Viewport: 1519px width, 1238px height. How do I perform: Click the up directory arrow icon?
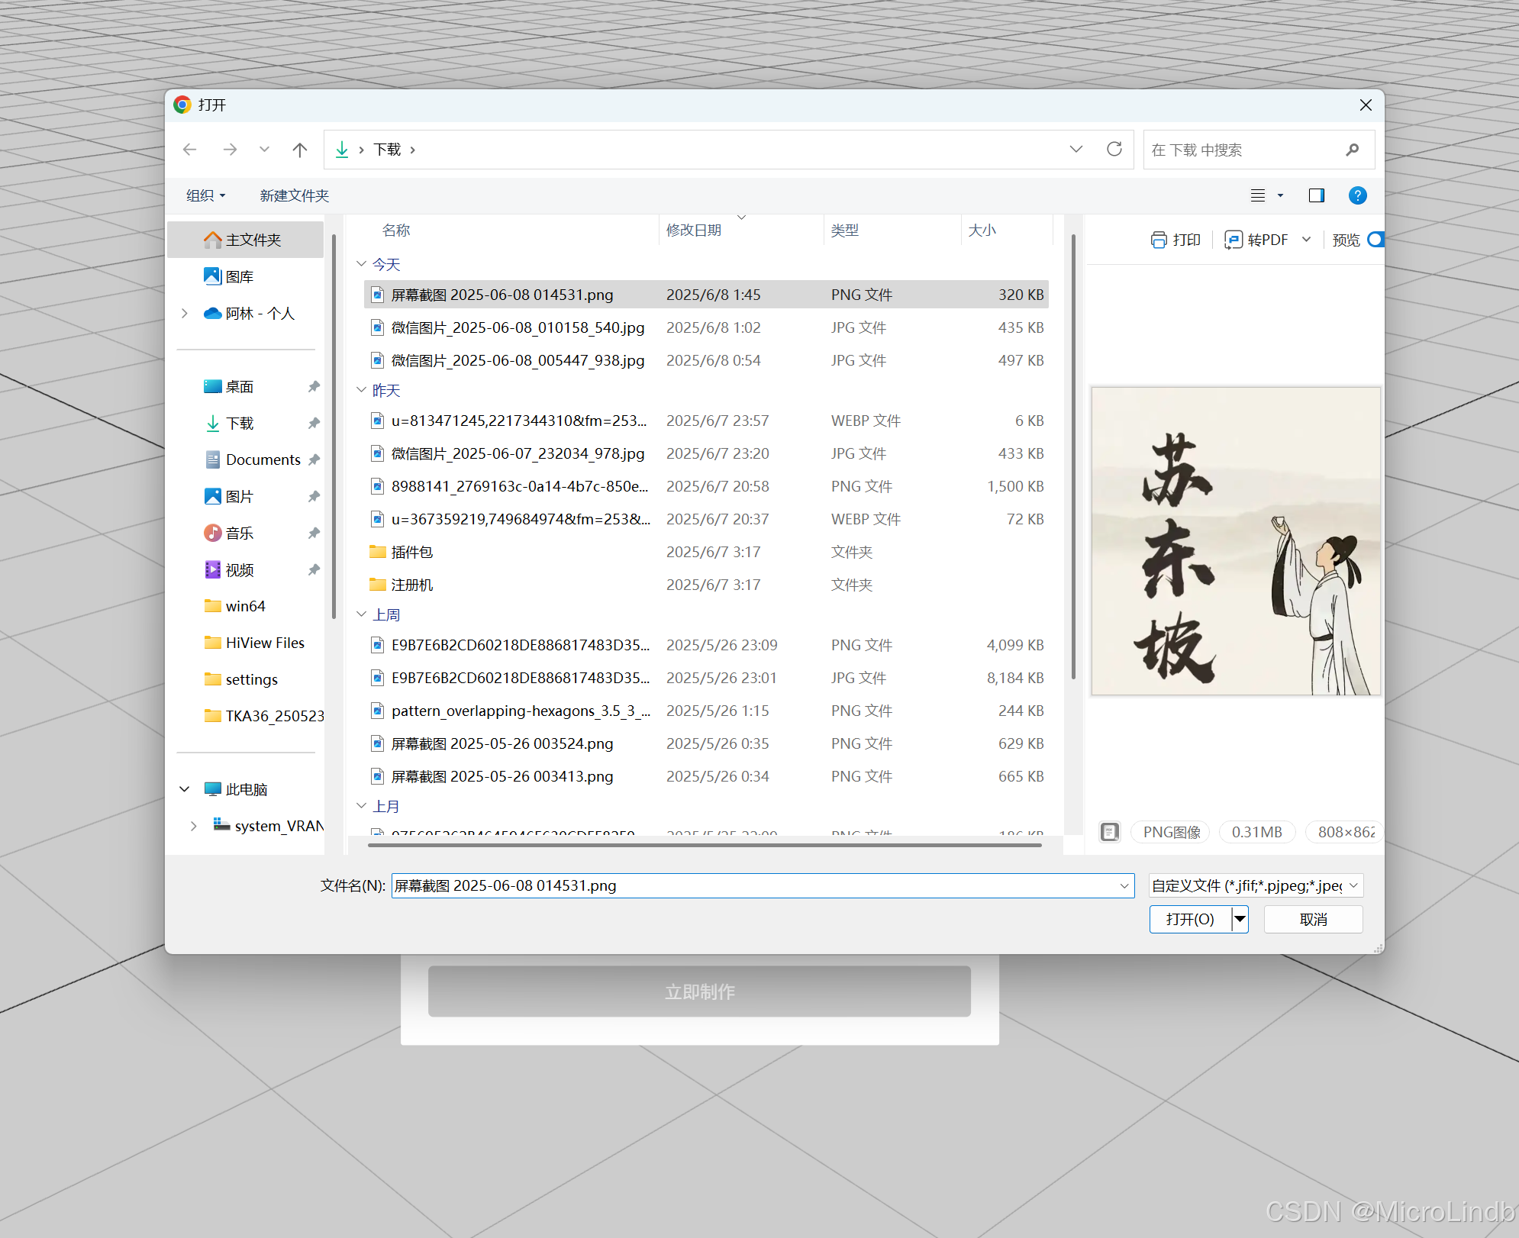[x=300, y=150]
